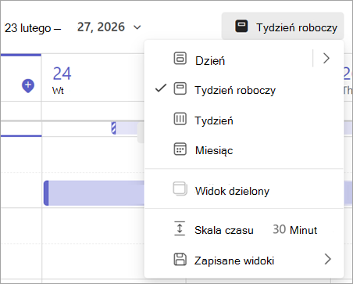This screenshot has height=284, width=353.
Task: Click the Widok dzielony split-view icon
Action: click(180, 189)
